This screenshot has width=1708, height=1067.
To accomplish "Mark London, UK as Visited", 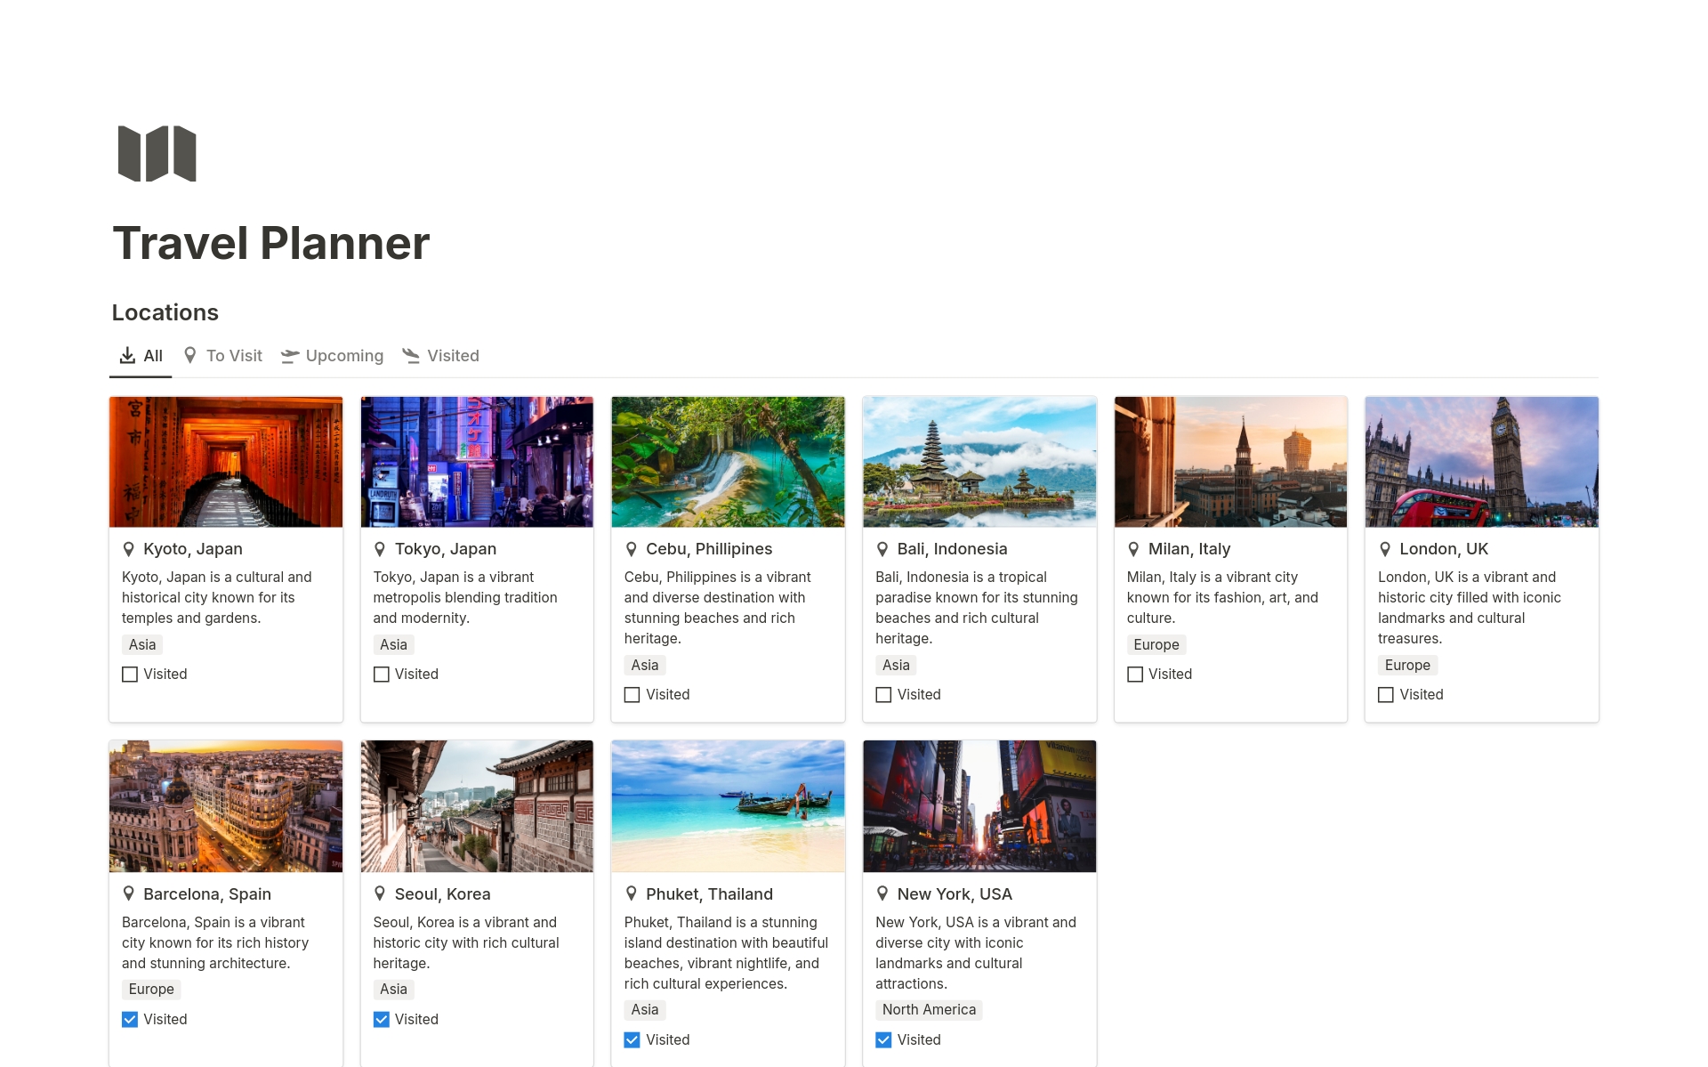I will [x=1385, y=694].
